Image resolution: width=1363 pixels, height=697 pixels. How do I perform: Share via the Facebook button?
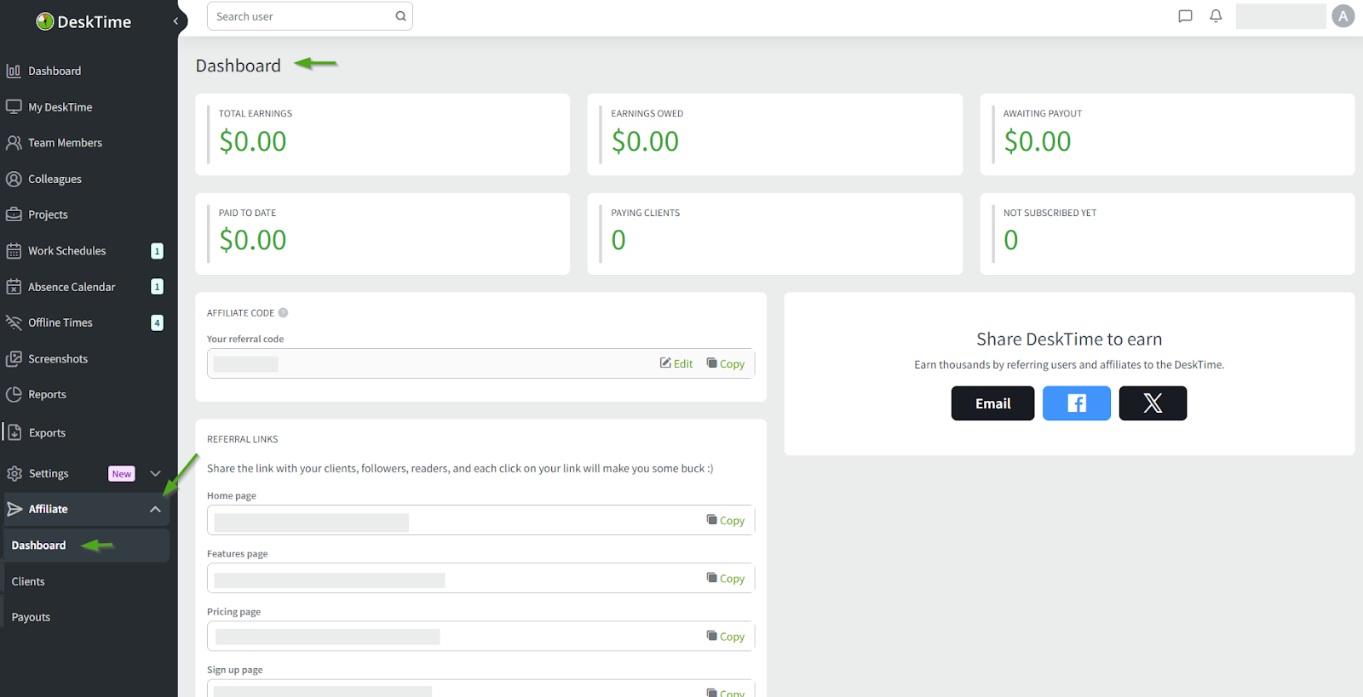pos(1076,403)
